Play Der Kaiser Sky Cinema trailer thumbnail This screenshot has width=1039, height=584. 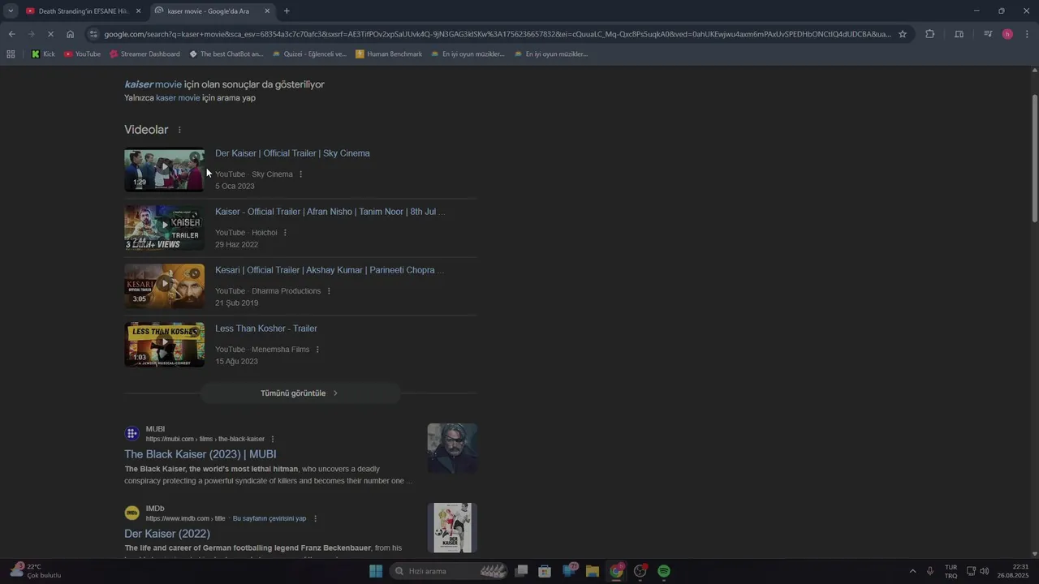click(x=164, y=170)
